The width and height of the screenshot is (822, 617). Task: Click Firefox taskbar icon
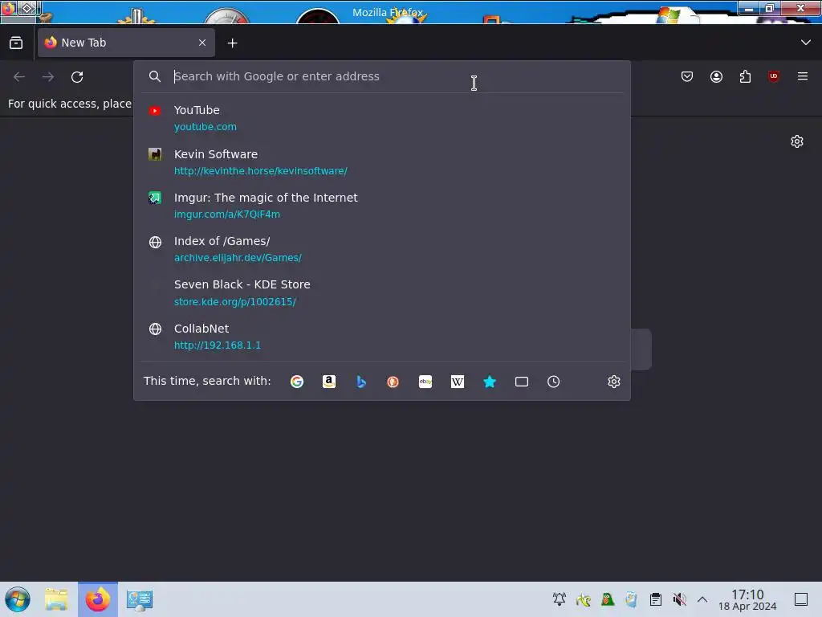[98, 599]
